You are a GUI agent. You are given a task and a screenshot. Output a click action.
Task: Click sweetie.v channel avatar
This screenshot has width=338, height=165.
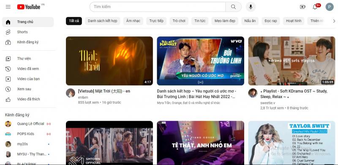[x=253, y=93]
